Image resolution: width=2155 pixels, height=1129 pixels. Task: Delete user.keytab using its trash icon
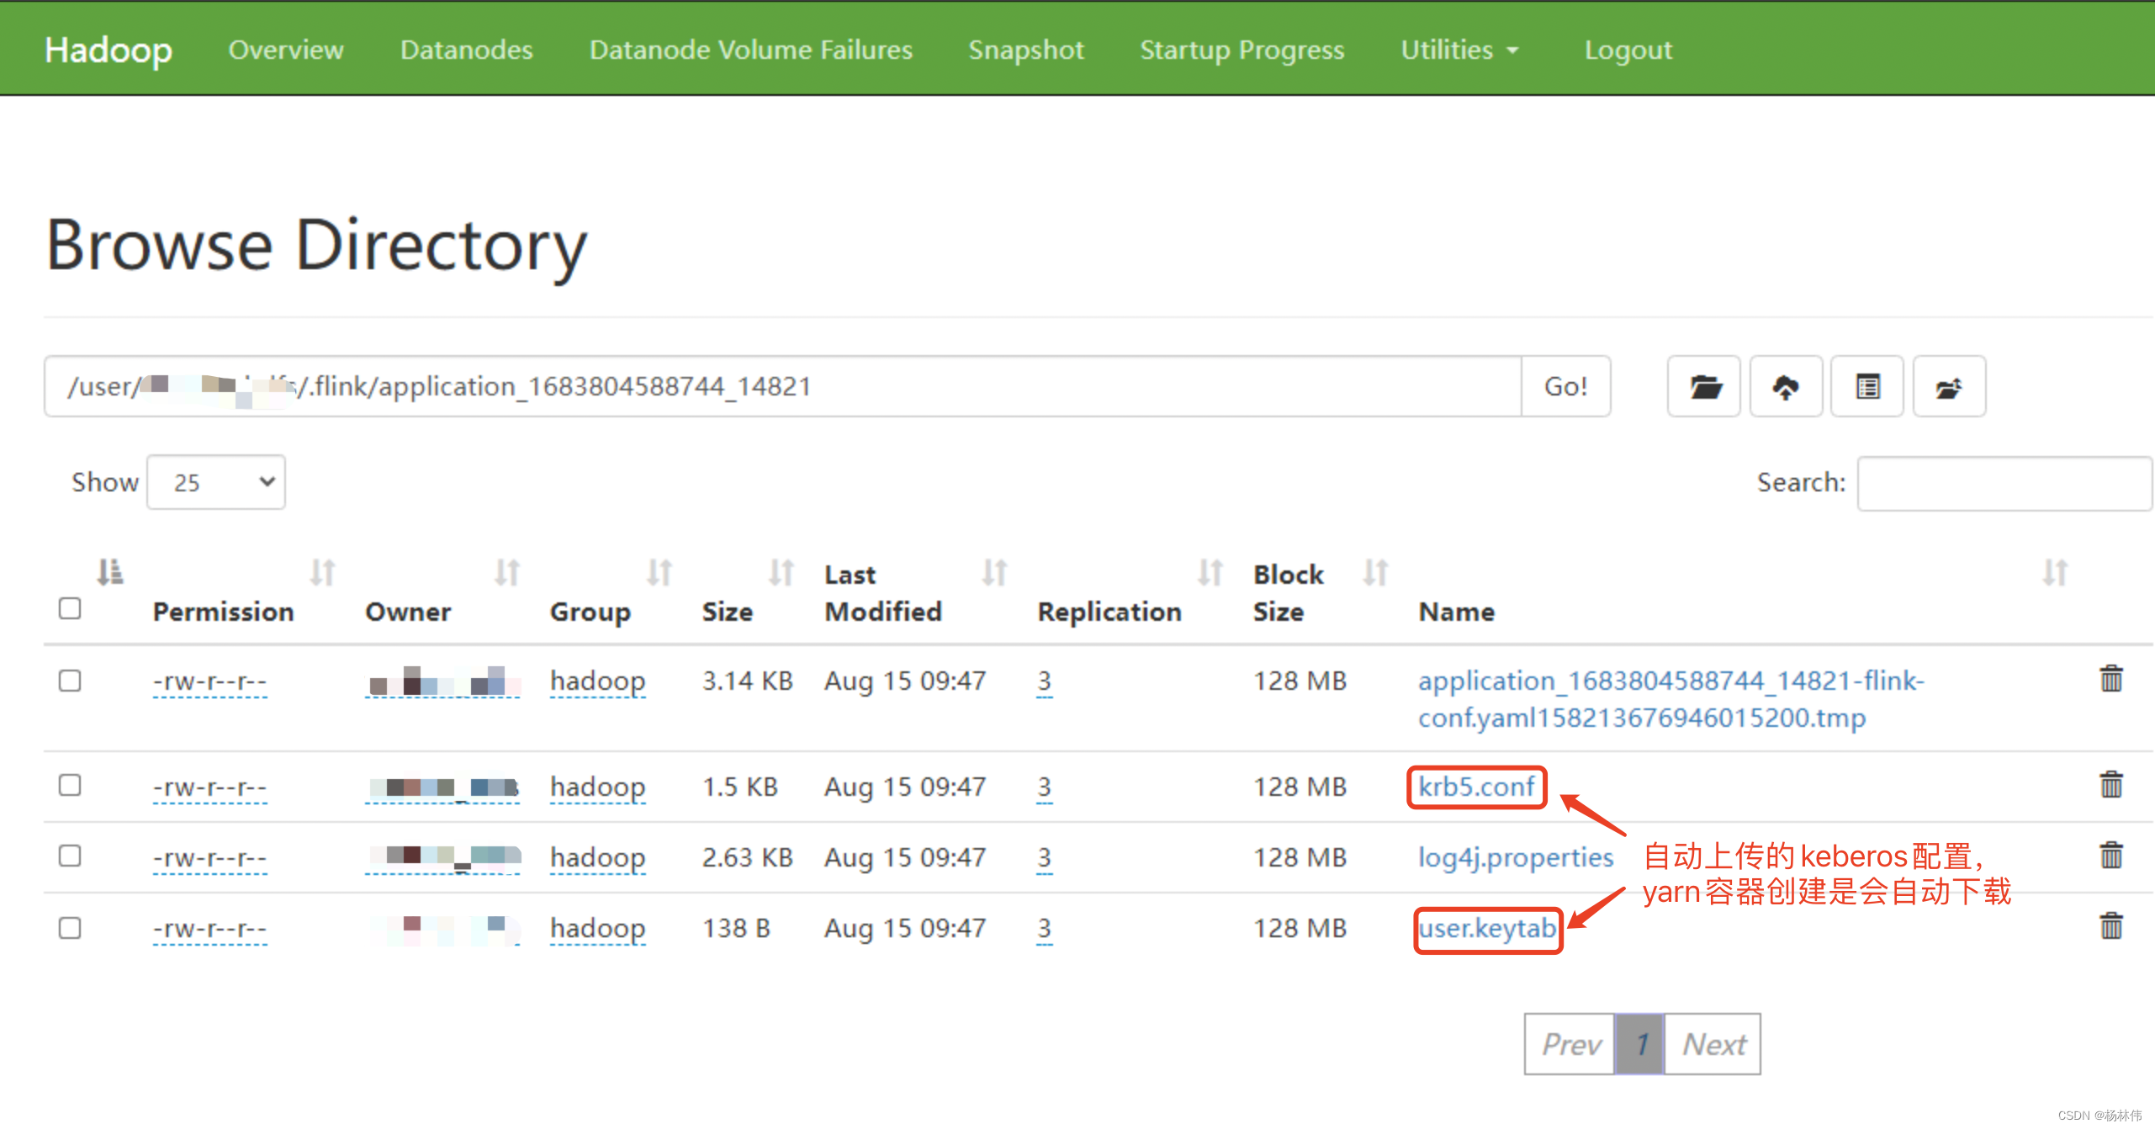coord(2110,926)
